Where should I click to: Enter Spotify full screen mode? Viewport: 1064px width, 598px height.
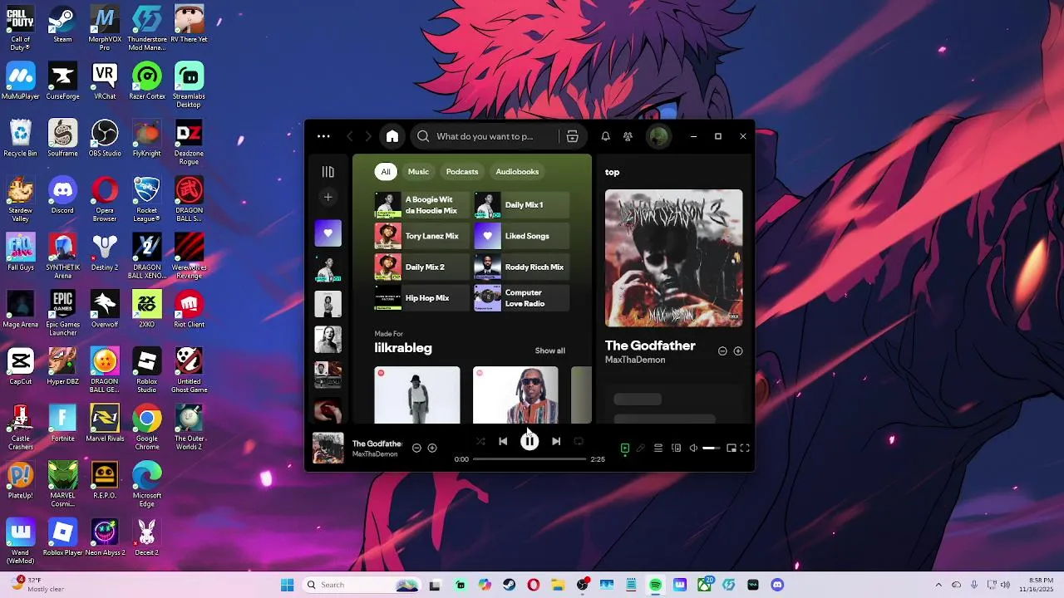coord(746,448)
